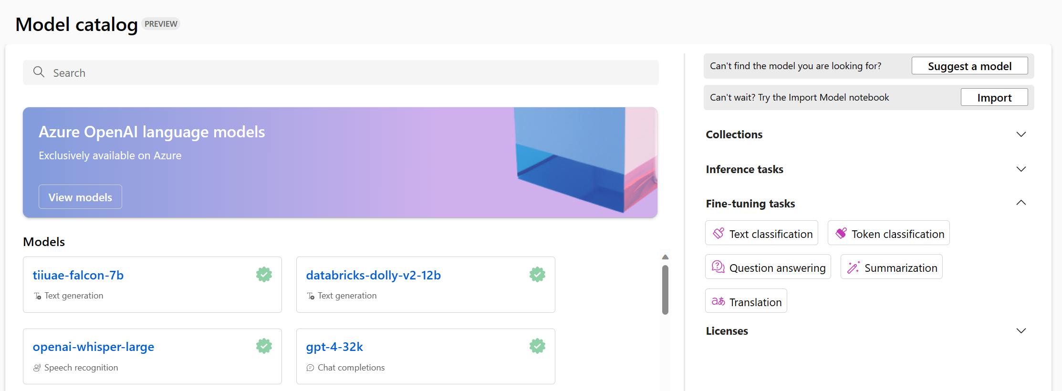Click the Summarization wand icon
Viewport: 1062px width, 391px height.
(x=854, y=267)
